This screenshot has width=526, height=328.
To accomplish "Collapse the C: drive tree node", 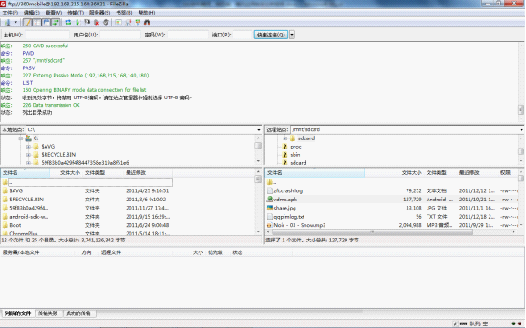I will point(20,138).
